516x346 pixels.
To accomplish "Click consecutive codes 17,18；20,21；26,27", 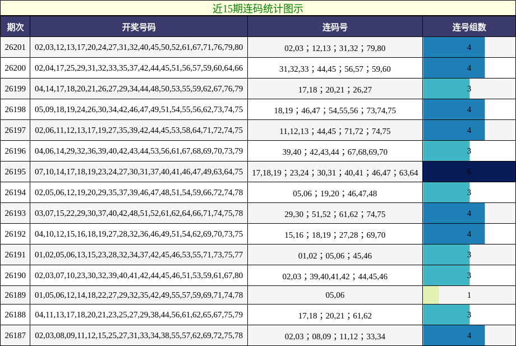I will 335,90.
